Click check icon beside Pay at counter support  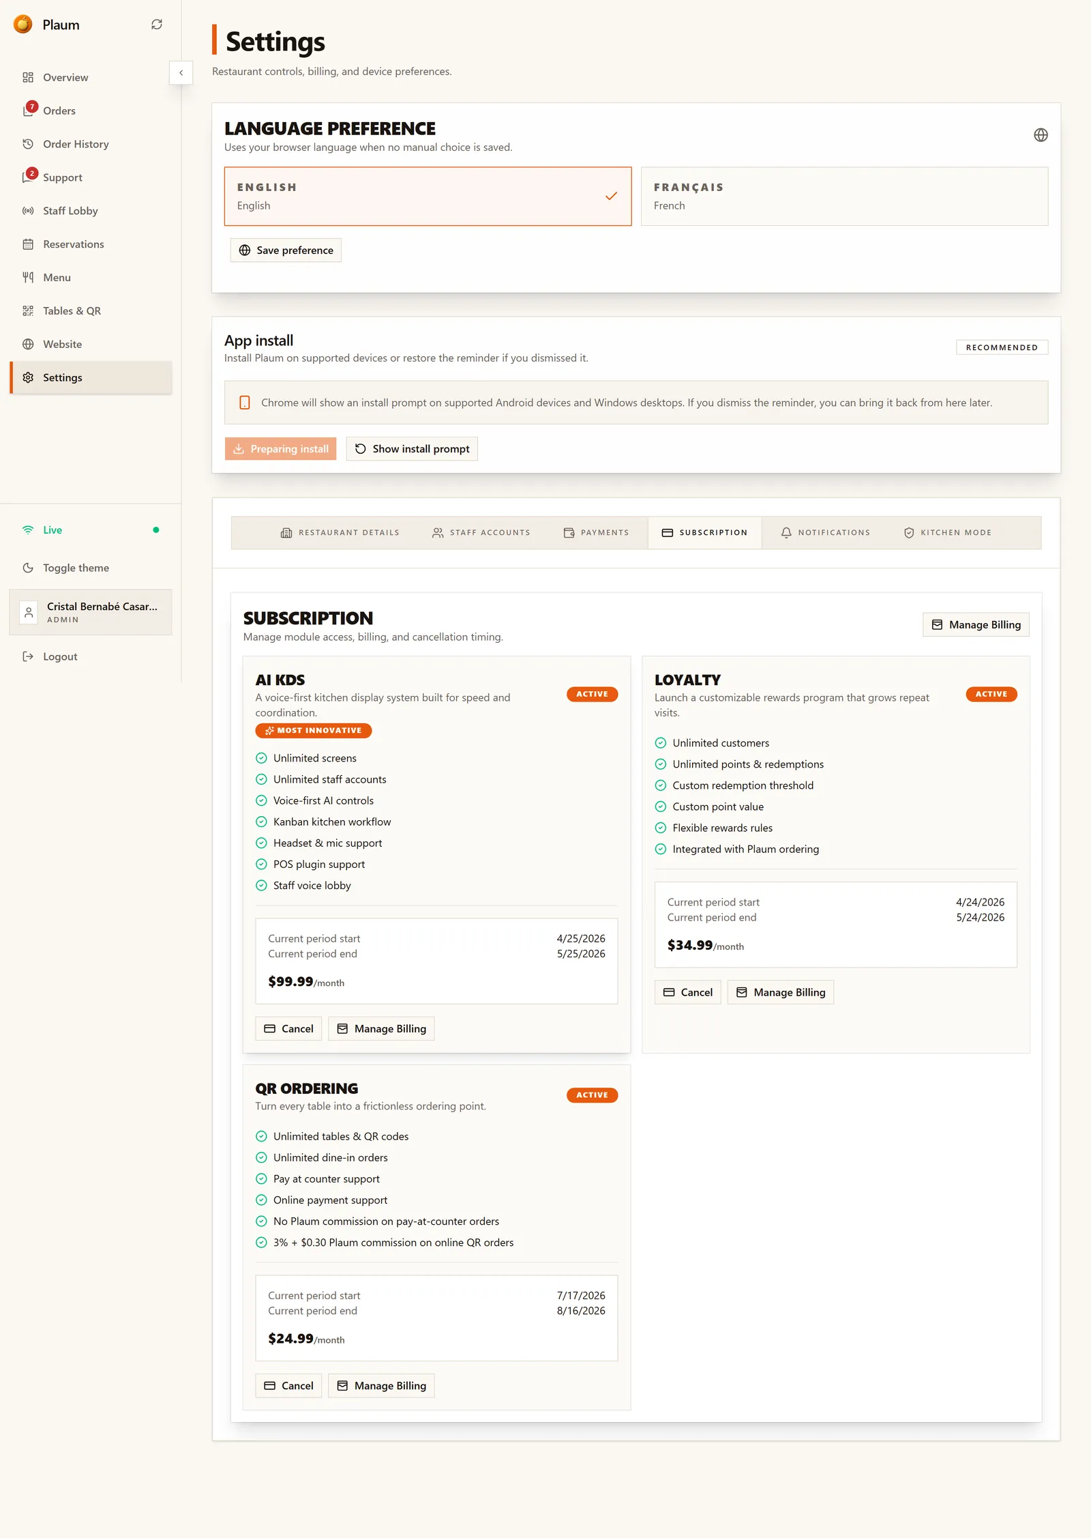click(x=261, y=1179)
